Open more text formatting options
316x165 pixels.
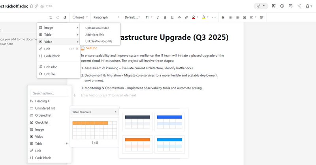pos(214,17)
